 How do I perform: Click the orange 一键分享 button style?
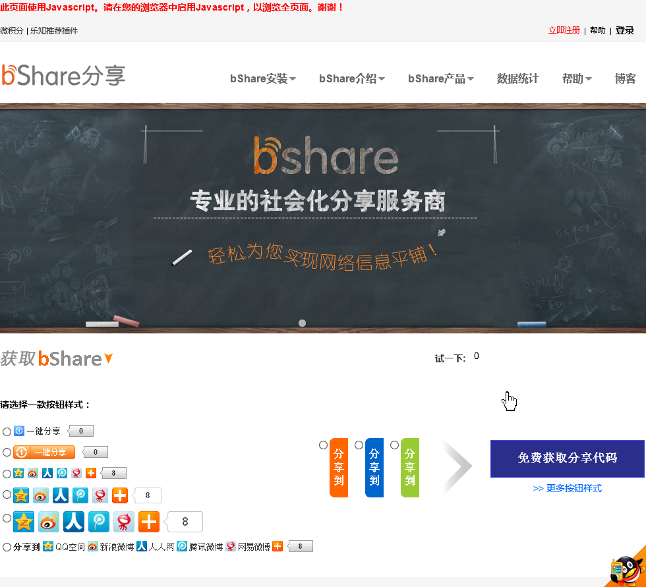(44, 452)
